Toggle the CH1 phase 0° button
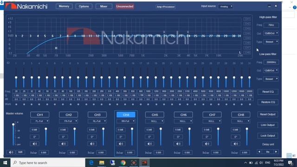 [x=35, y=137]
